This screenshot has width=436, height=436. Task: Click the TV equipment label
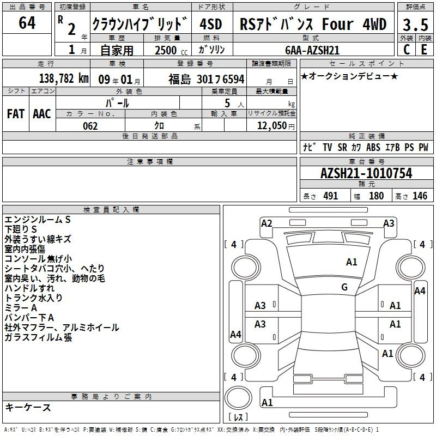point(327,148)
